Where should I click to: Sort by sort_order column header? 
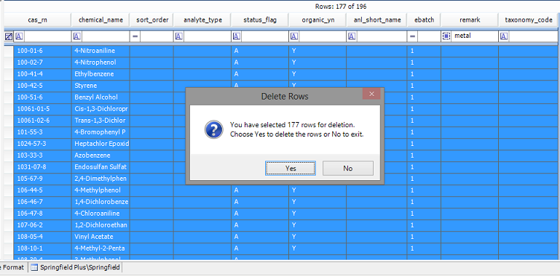coord(151,20)
